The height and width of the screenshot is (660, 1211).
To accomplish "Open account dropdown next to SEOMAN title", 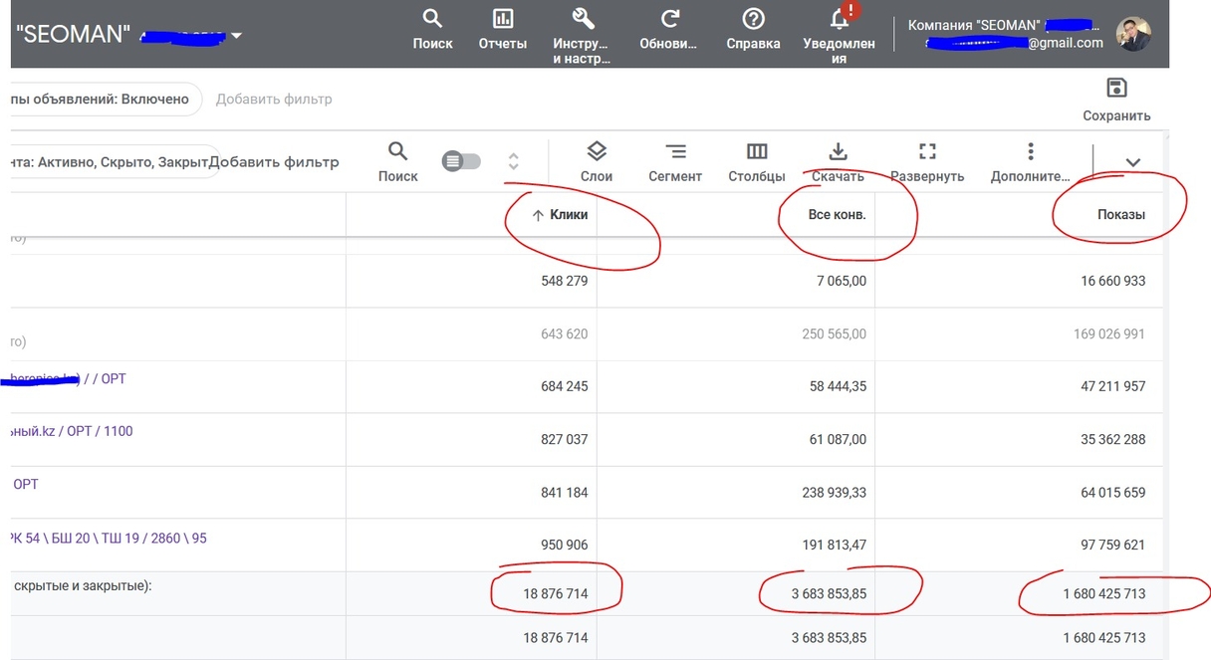I will pyautogui.click(x=236, y=37).
